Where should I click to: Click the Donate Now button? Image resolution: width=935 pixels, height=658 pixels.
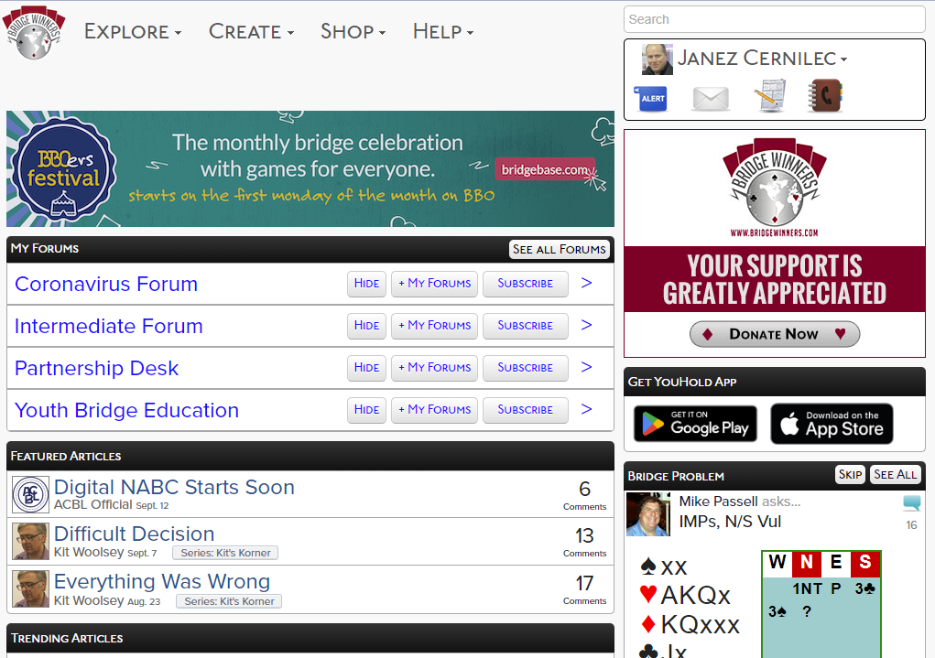774,334
